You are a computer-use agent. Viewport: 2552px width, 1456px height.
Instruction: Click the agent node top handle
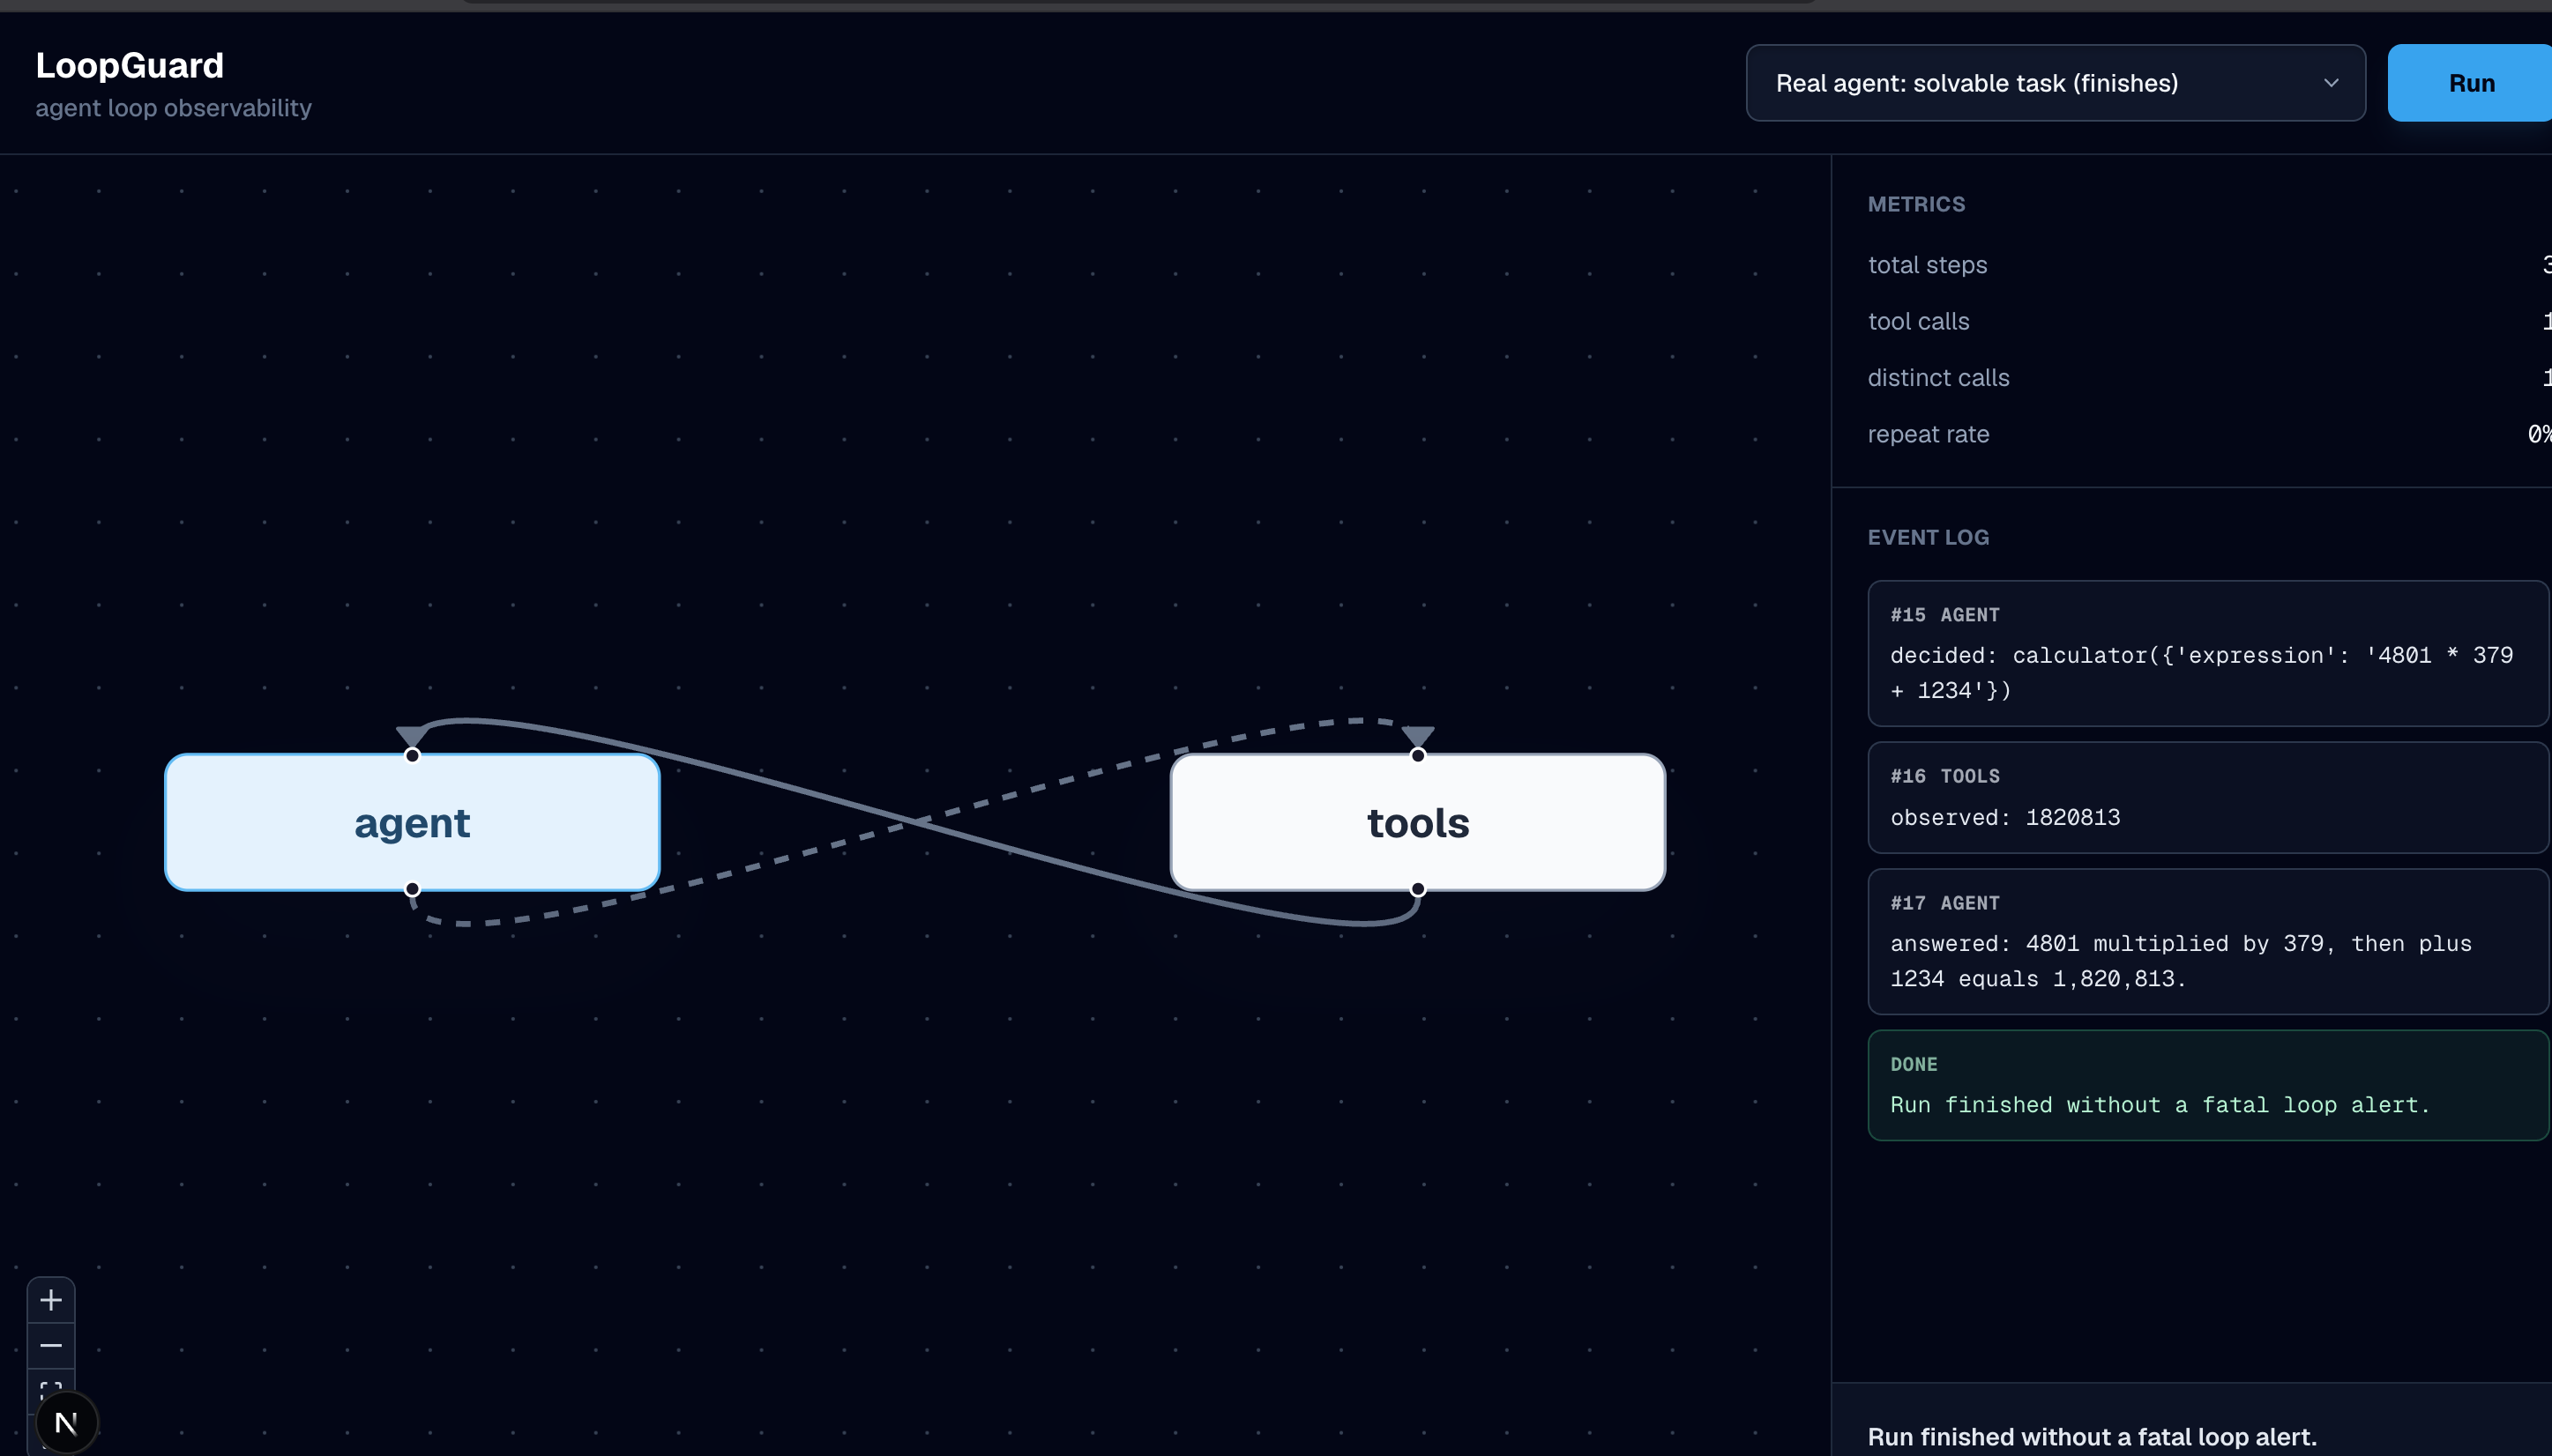click(x=412, y=755)
